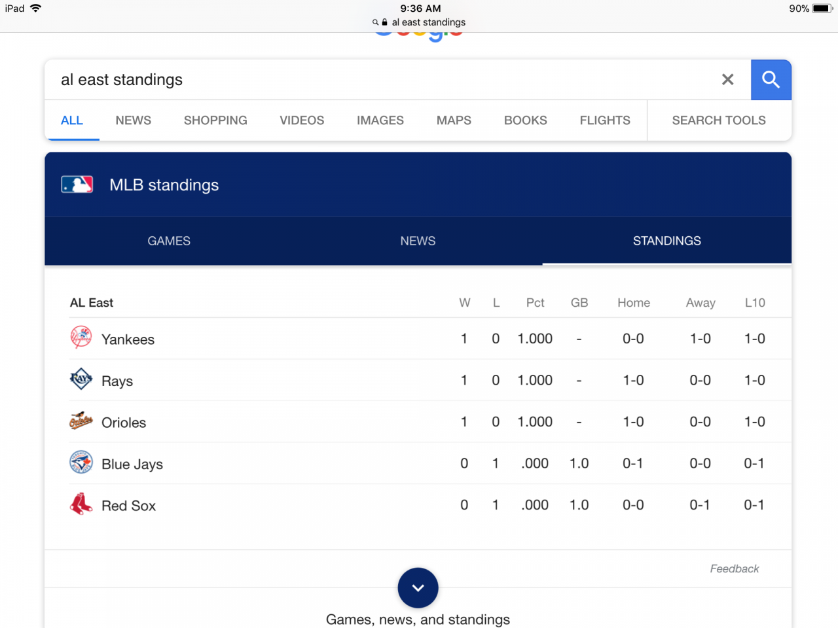Open the MAPS search tab
This screenshot has height=628, width=838.
pos(454,120)
